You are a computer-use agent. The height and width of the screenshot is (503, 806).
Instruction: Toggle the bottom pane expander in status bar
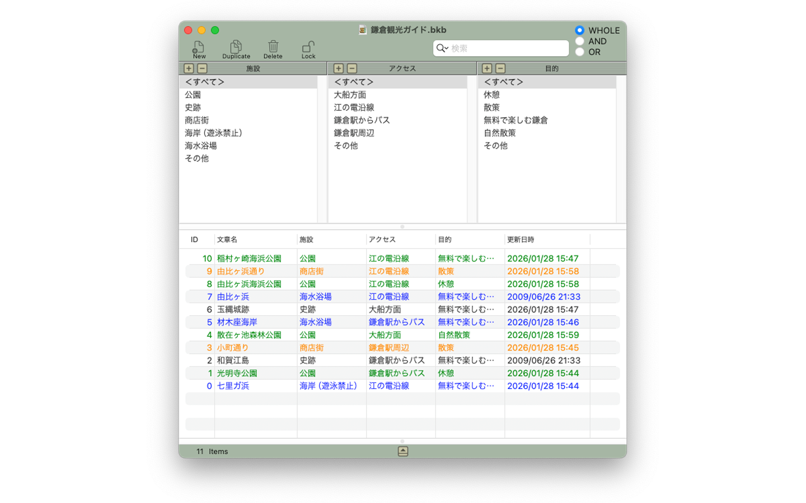tap(402, 451)
